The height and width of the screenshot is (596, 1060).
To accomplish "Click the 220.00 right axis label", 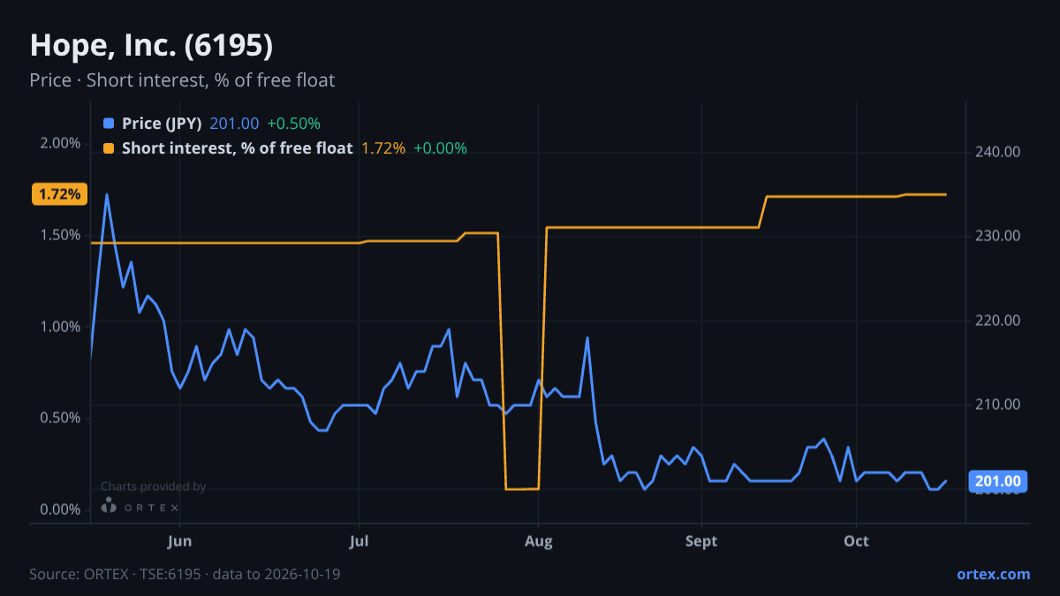I will pyautogui.click(x=998, y=321).
